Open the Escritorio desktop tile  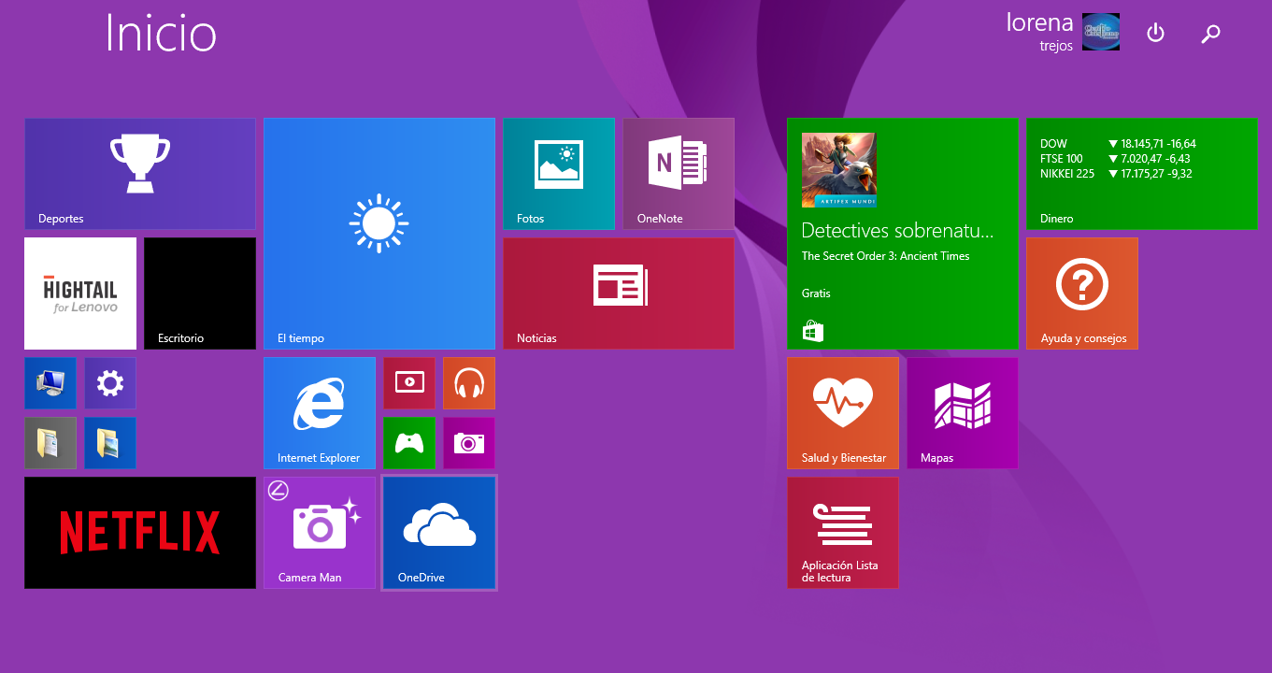pyautogui.click(x=200, y=294)
